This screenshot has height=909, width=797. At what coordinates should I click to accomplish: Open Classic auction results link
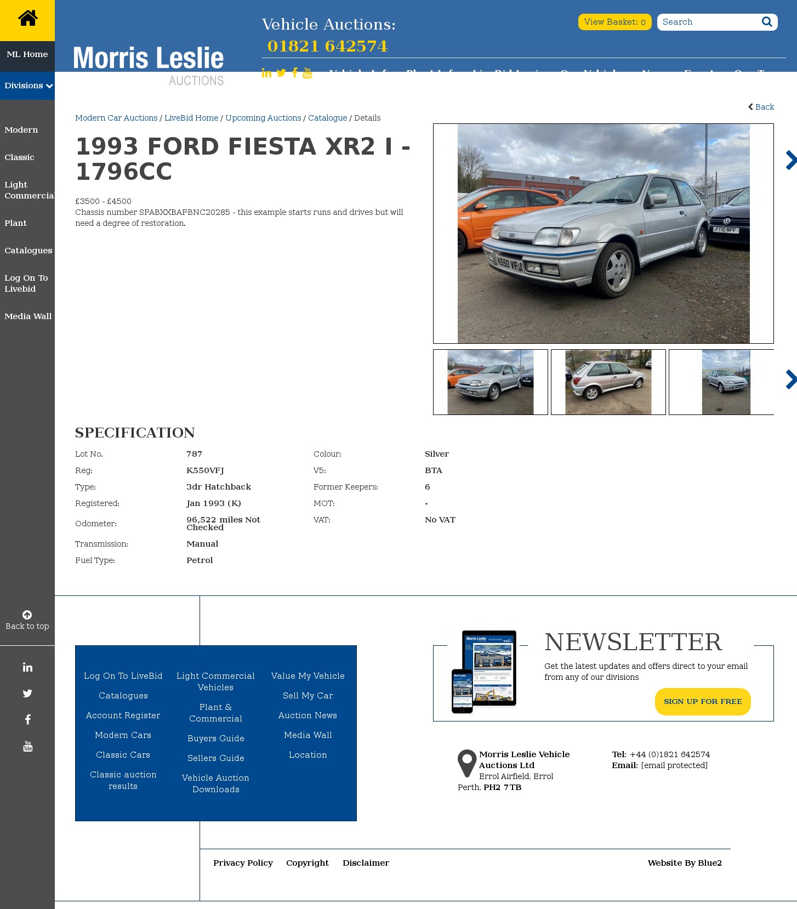point(123,780)
